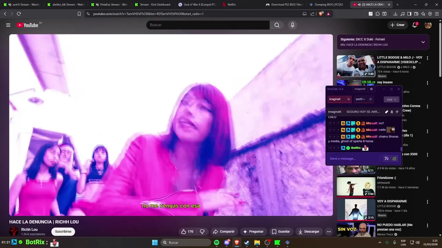Open options menu for Friendzone :( video

coord(427,178)
